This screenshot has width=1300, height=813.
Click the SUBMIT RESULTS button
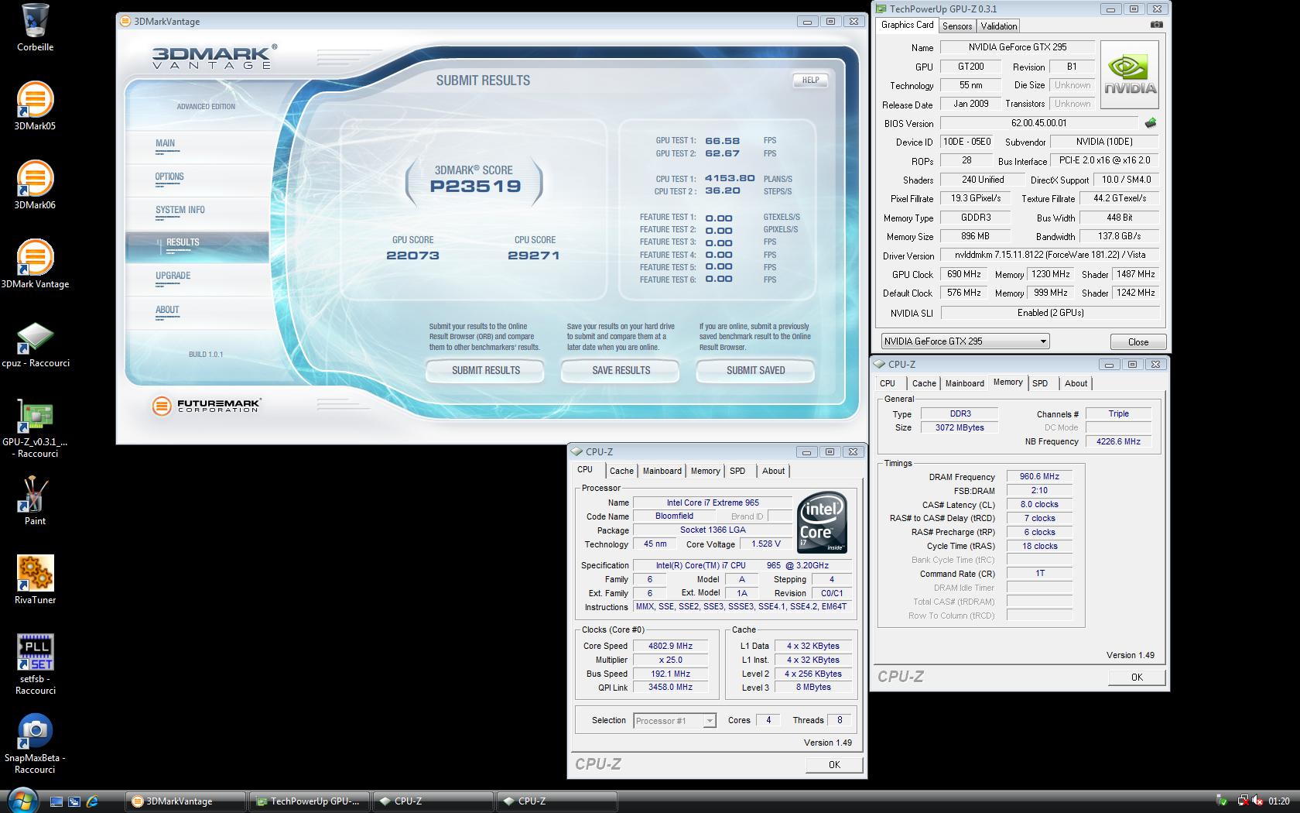(x=485, y=370)
